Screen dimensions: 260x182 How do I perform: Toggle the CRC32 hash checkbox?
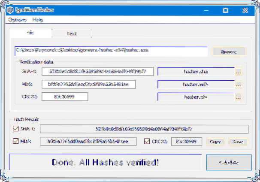[x=147, y=141]
